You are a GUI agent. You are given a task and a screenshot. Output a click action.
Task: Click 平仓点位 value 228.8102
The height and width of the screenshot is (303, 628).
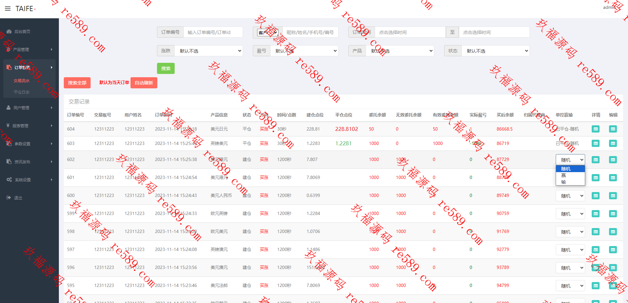pyautogui.click(x=346, y=129)
